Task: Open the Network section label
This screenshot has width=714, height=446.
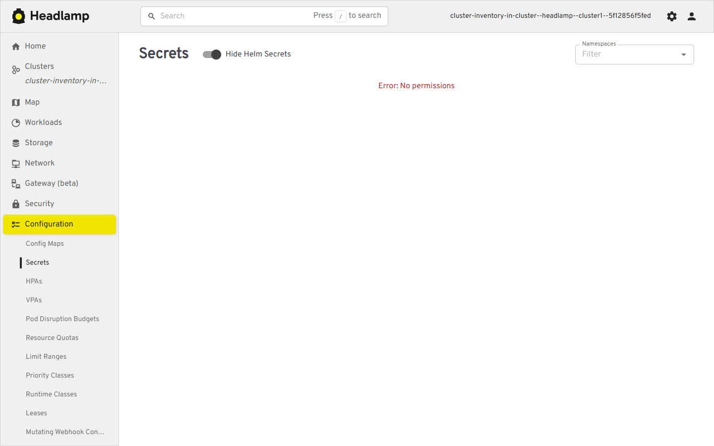Action: (40, 163)
